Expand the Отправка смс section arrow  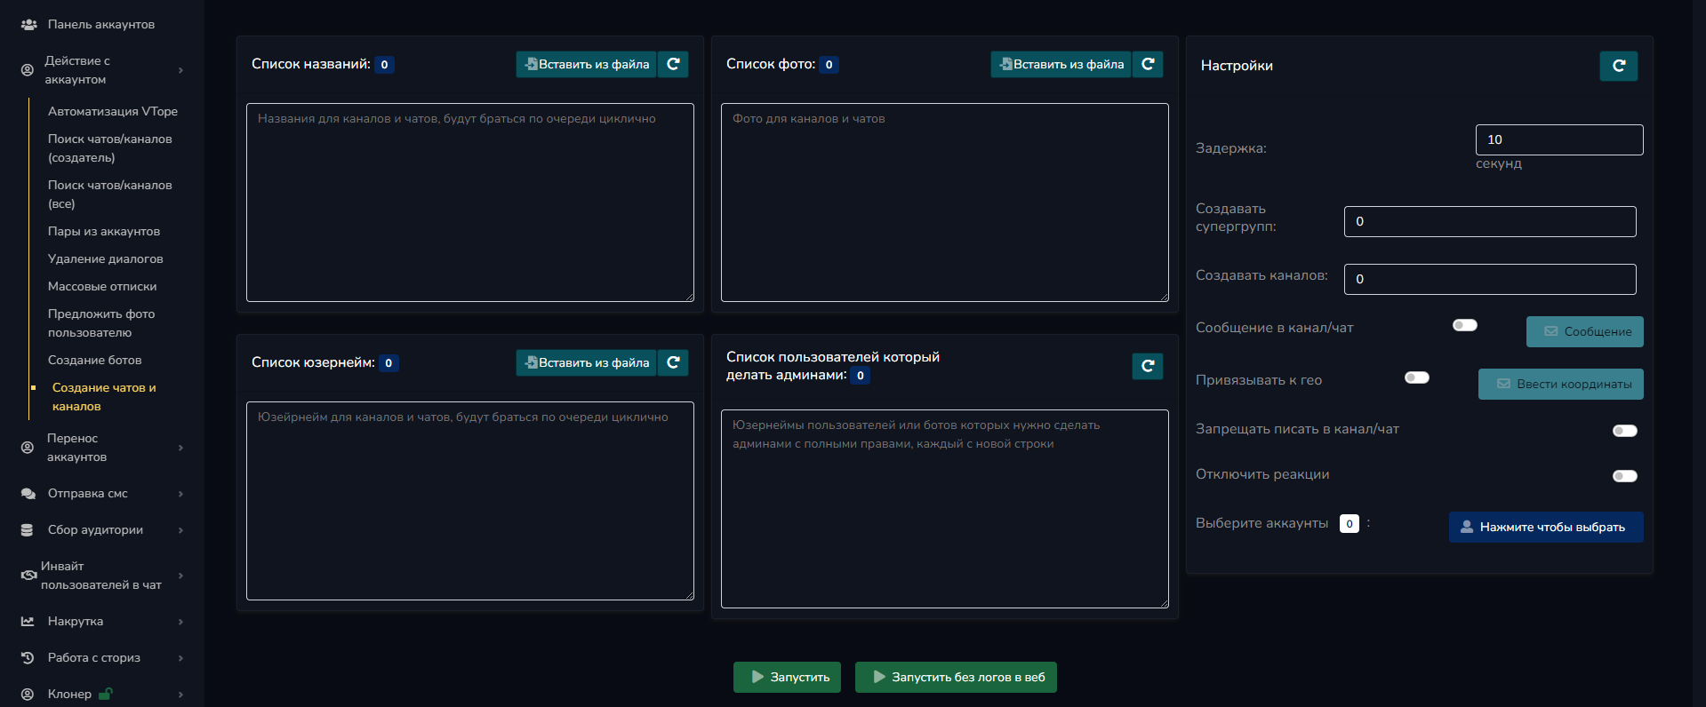(181, 494)
